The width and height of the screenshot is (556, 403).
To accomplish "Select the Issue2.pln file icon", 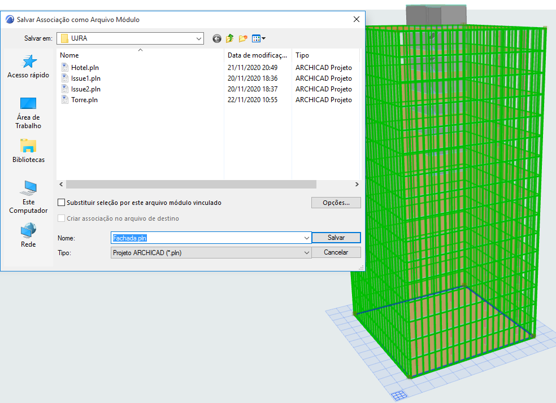I will (x=65, y=89).
